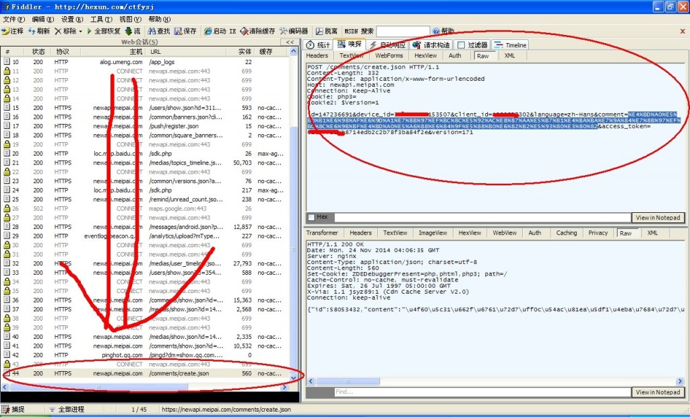
Task: Switch to the response ImageView tab
Action: [x=432, y=233]
